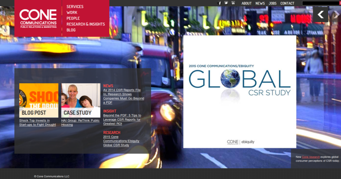Open the Global CSR Study banner

tap(240, 92)
